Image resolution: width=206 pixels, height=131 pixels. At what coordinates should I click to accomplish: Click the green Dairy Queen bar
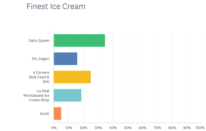point(79,41)
